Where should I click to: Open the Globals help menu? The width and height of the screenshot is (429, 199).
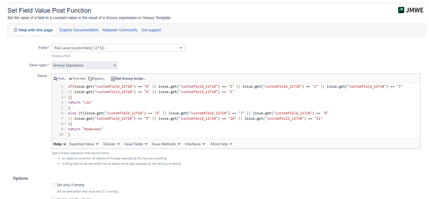(x=111, y=144)
